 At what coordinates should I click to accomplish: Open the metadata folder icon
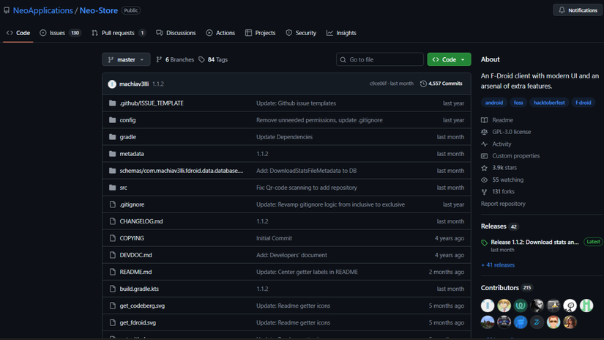pyautogui.click(x=113, y=154)
